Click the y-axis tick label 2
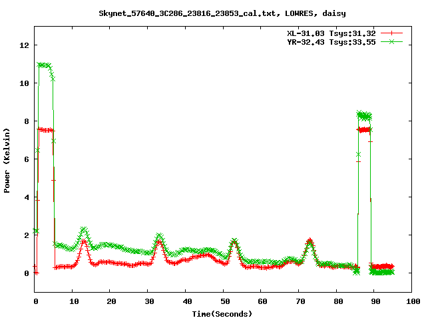 (x=27, y=235)
